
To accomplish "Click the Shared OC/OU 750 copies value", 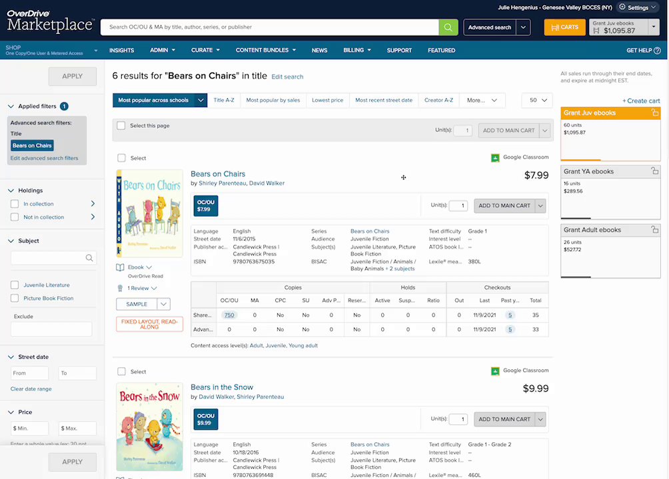I will point(229,315).
